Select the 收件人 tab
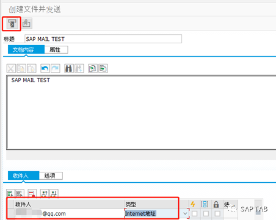276x220 pixels. (x=23, y=176)
